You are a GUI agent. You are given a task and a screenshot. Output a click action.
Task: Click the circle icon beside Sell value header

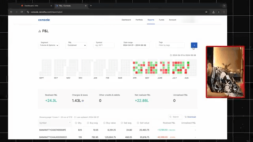(138, 123)
